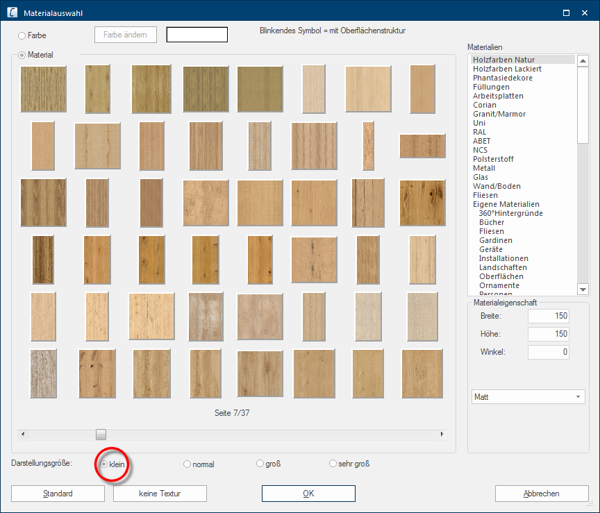Viewport: 600px width, 513px height.
Task: Select the last swatch in bottom row
Action: pyautogui.click(x=422, y=373)
